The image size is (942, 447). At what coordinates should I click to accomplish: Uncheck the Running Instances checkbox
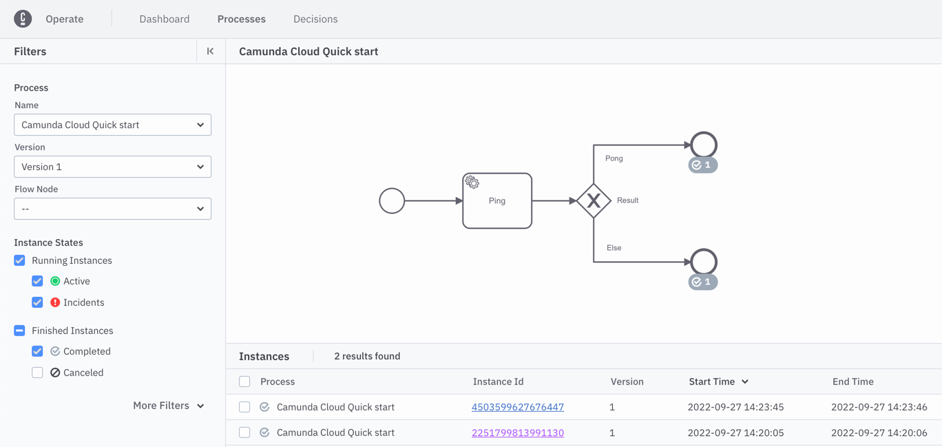[20, 260]
